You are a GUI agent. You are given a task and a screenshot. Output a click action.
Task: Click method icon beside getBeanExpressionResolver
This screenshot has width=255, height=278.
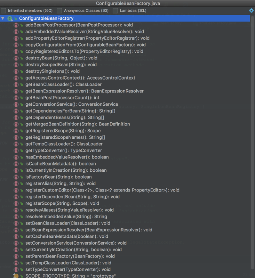(x=16, y=91)
